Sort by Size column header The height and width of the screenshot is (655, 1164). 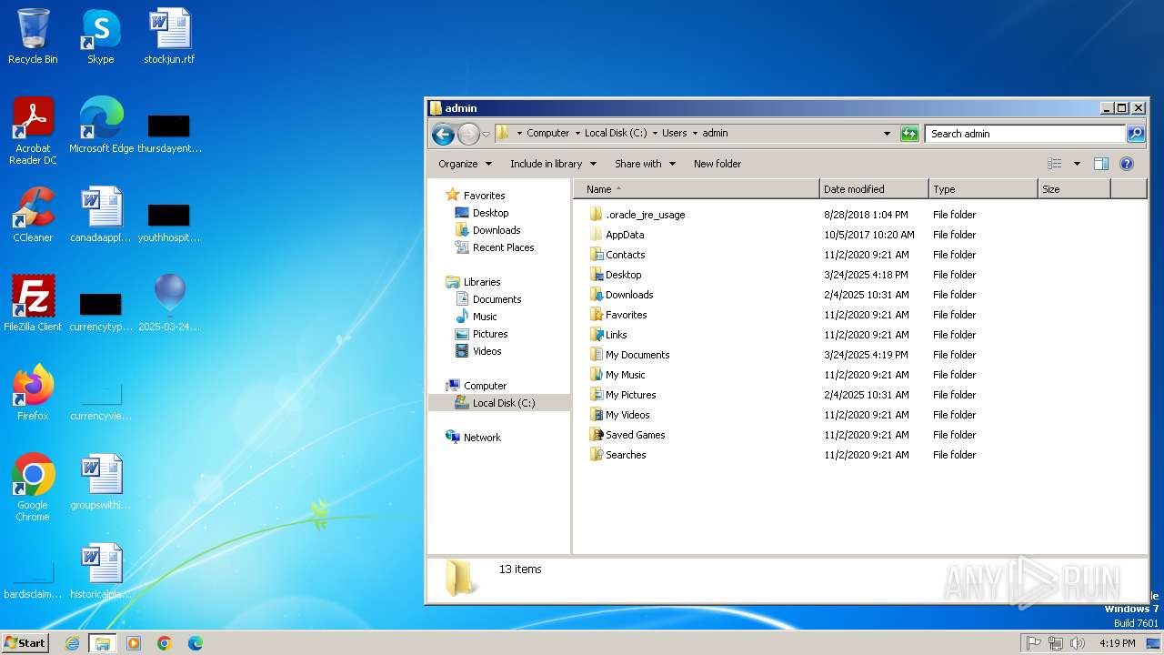[1074, 189]
